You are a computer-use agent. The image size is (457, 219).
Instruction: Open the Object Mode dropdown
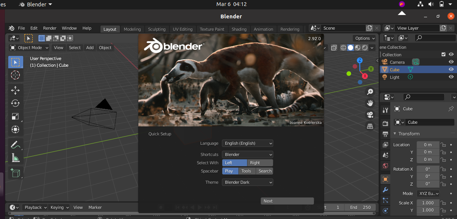pos(29,48)
